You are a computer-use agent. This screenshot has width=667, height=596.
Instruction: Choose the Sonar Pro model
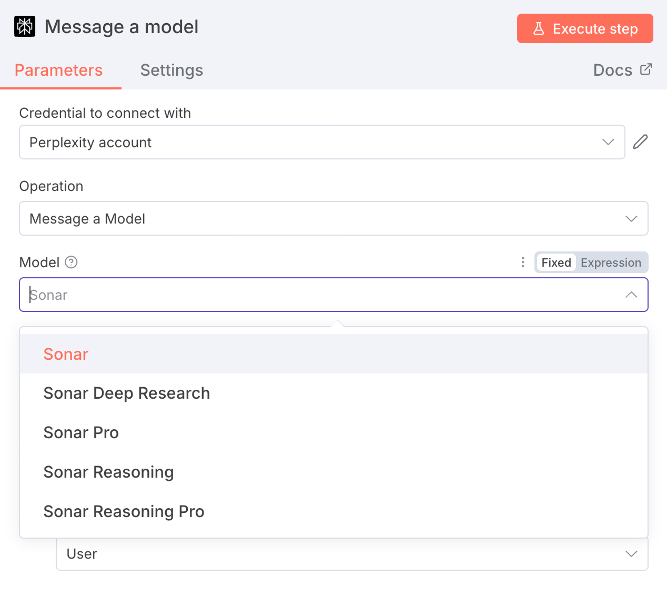click(x=81, y=432)
